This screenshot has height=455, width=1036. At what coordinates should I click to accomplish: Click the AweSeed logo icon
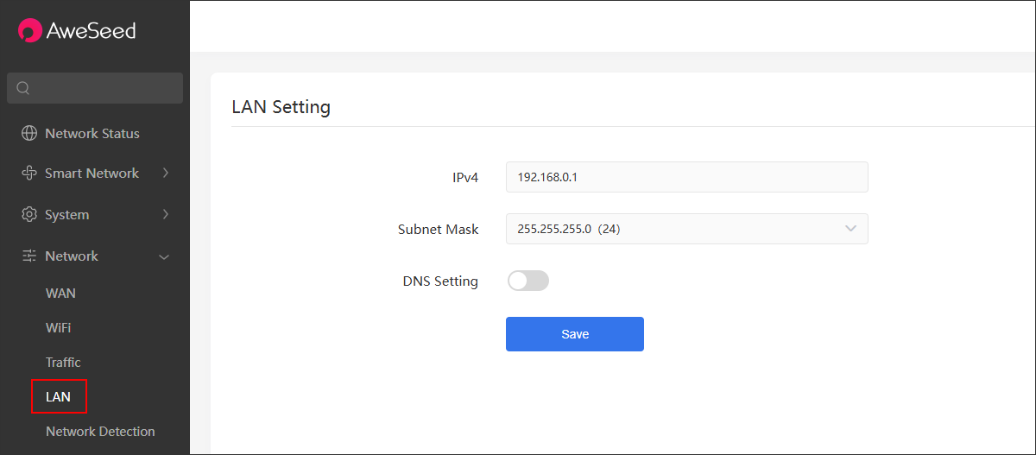[x=30, y=30]
